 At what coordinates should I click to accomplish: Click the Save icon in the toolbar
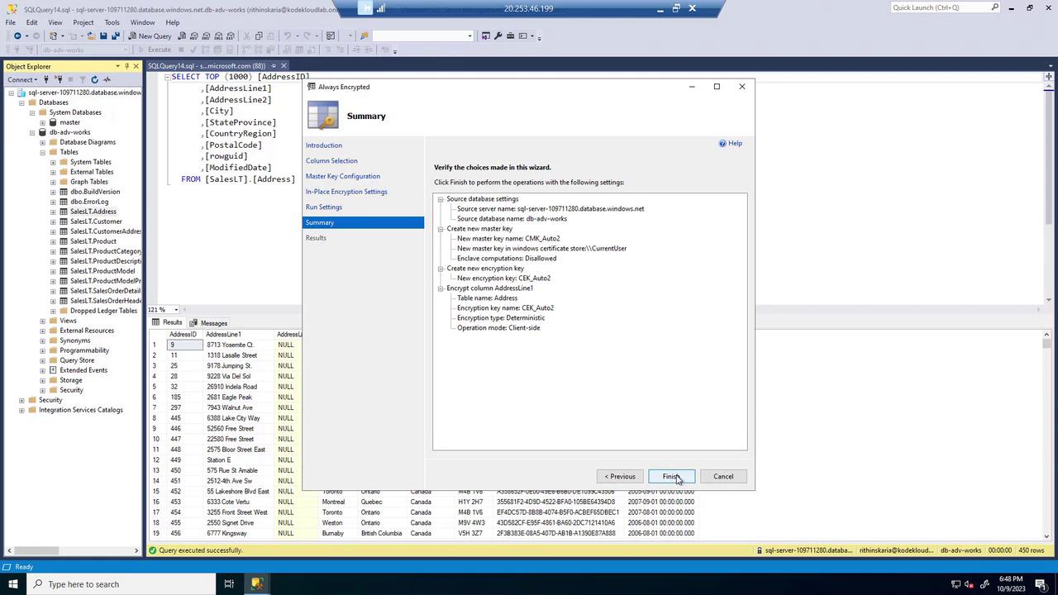(x=103, y=36)
